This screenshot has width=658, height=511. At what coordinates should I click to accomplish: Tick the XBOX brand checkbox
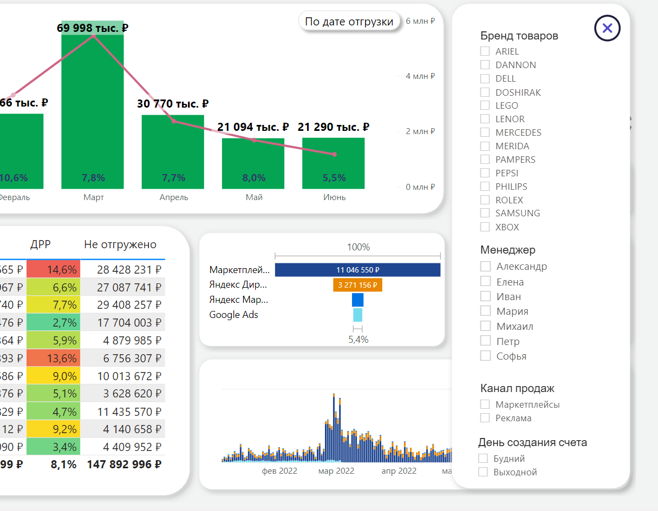tap(485, 227)
